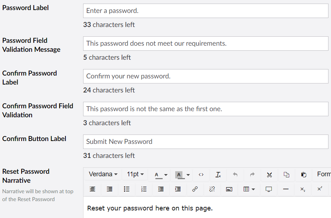
Task: Redo an edit in the narrative editor
Action: click(252, 174)
